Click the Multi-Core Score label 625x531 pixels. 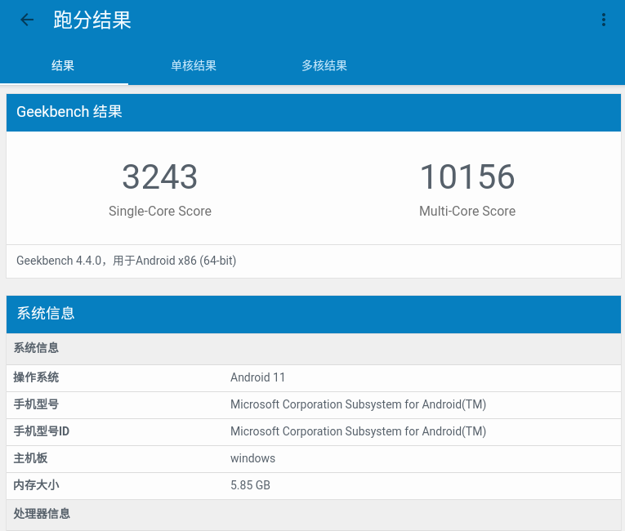tap(467, 211)
